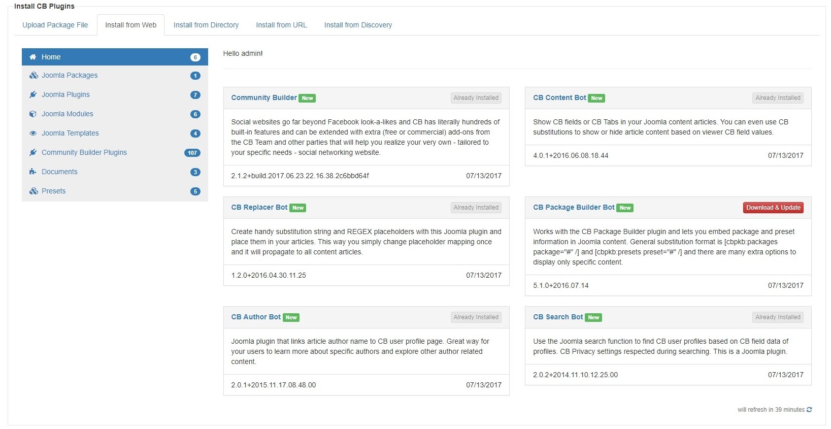Open Documents category
831x429 pixels.
tap(115, 172)
